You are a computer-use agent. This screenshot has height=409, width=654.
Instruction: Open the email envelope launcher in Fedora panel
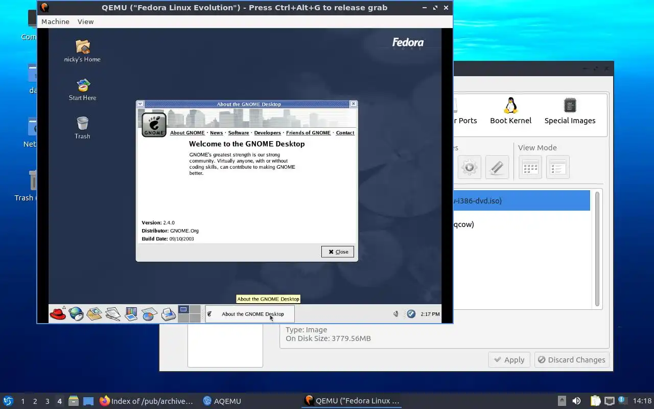click(x=95, y=314)
